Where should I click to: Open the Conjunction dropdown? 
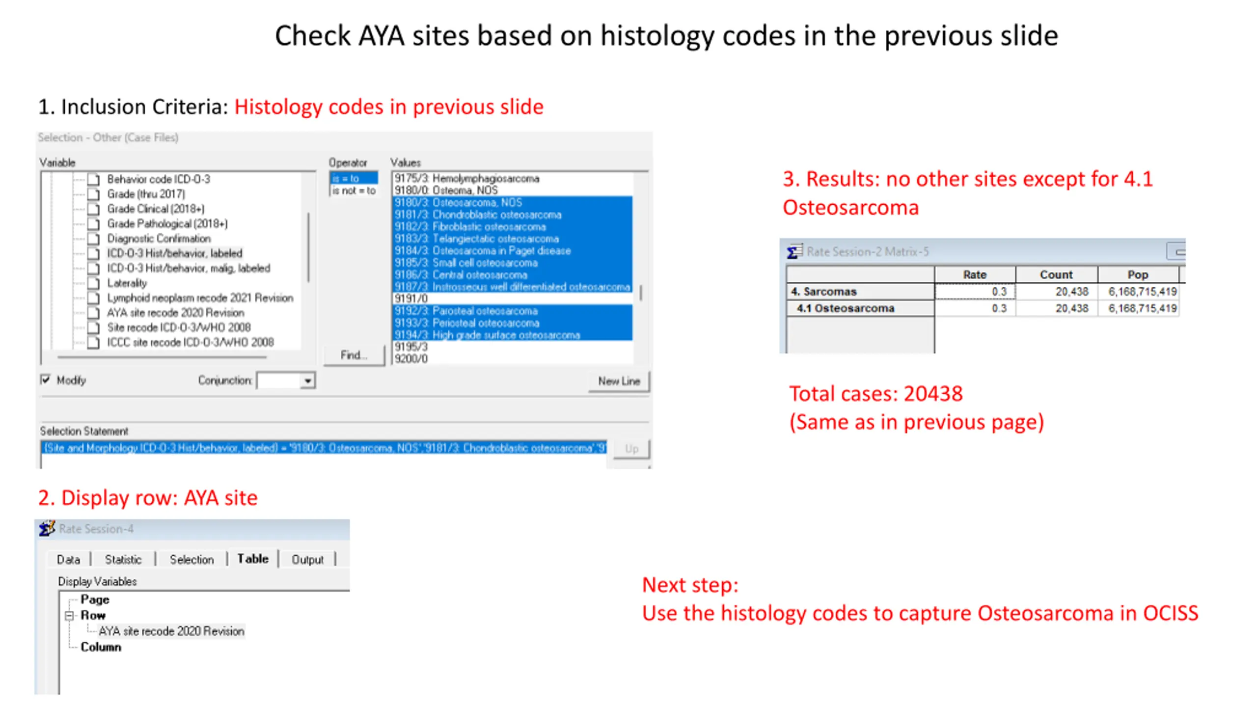pyautogui.click(x=308, y=381)
